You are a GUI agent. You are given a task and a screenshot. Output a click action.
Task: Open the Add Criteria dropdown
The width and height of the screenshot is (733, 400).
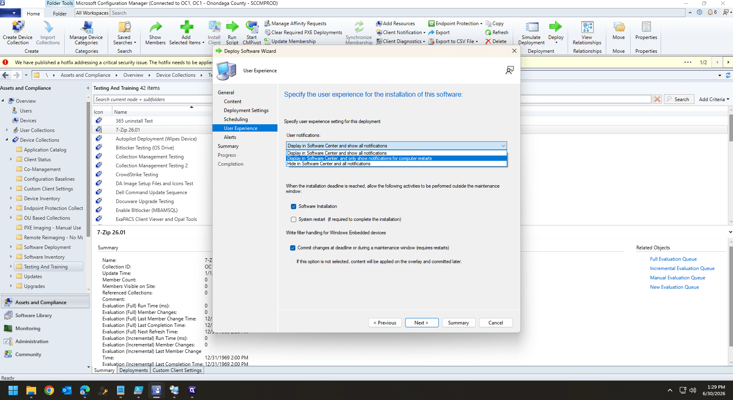[714, 99]
